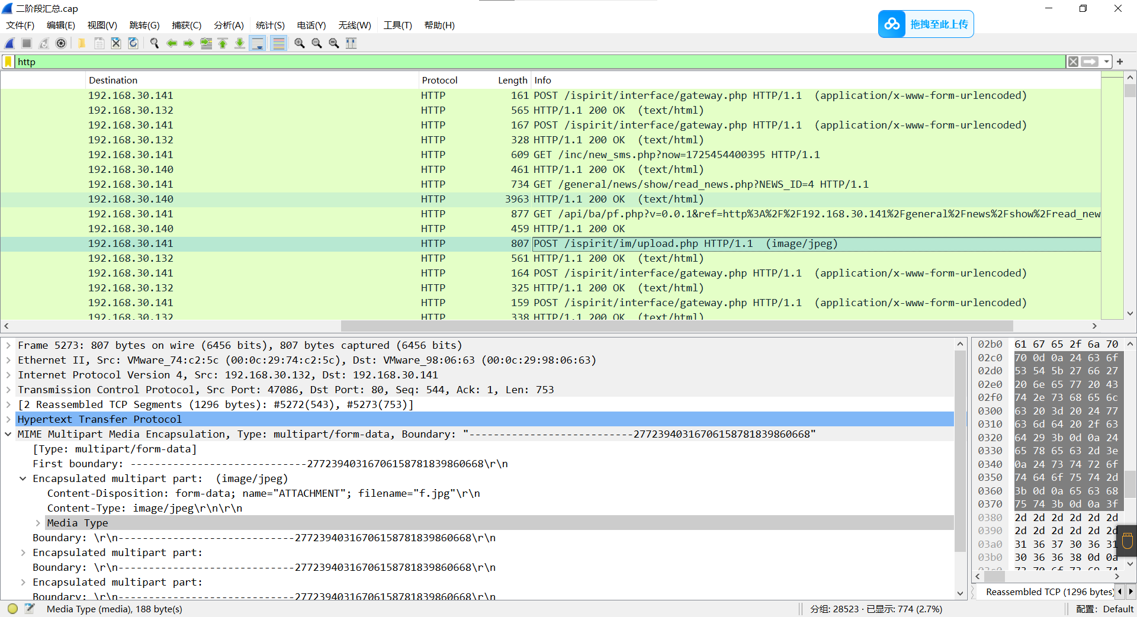1137x617 pixels.
Task: Collapse Encapsulated multipart part (image/jpeg) node
Action: (x=23, y=478)
